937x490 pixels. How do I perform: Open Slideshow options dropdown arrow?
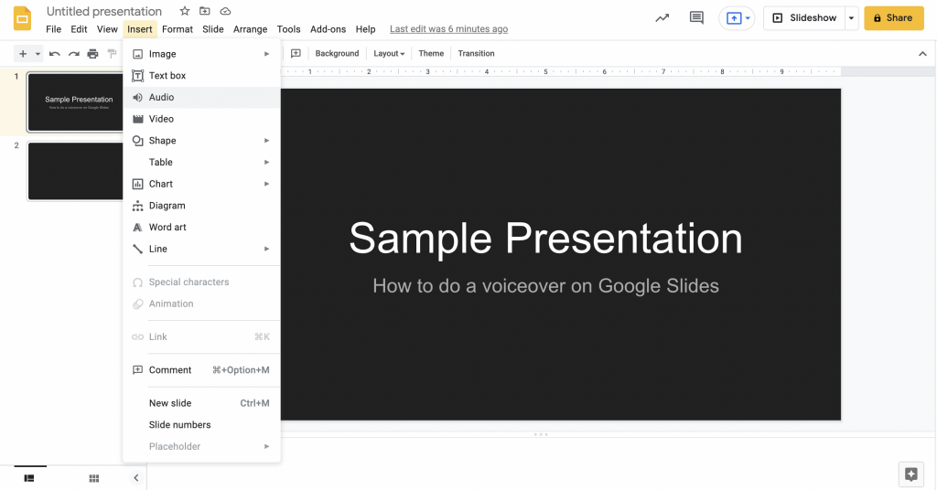(852, 18)
